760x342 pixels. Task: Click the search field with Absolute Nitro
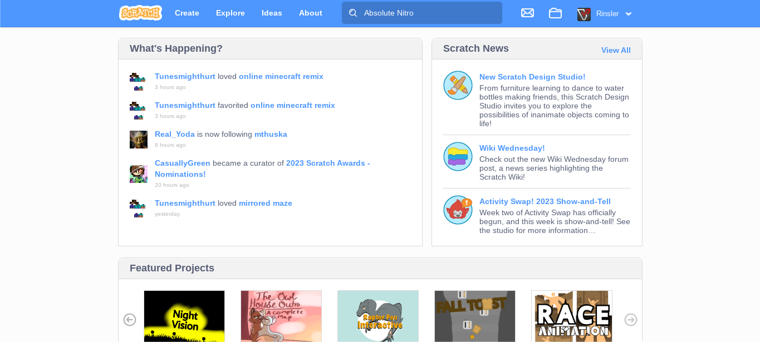[x=429, y=13]
